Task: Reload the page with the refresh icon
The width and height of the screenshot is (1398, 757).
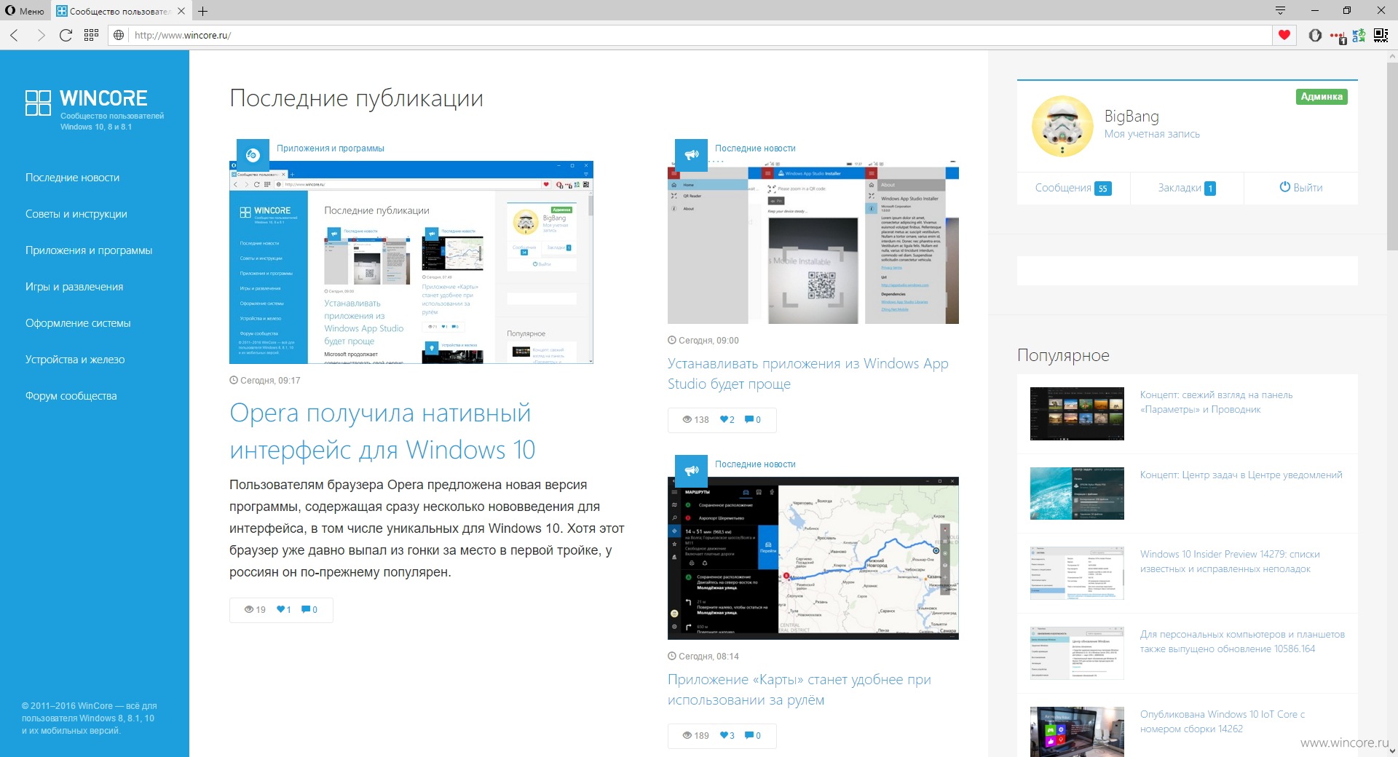Action: pyautogui.click(x=66, y=35)
